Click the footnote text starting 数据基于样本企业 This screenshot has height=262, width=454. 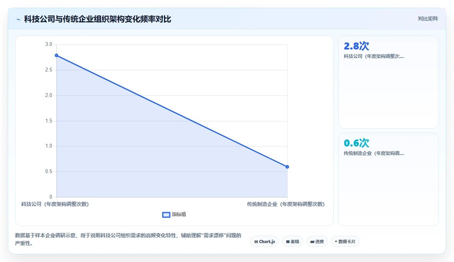[x=128, y=240]
